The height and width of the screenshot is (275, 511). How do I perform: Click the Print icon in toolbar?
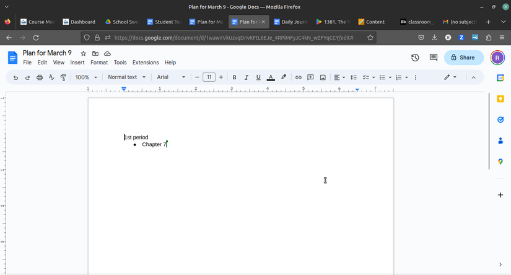point(40,77)
